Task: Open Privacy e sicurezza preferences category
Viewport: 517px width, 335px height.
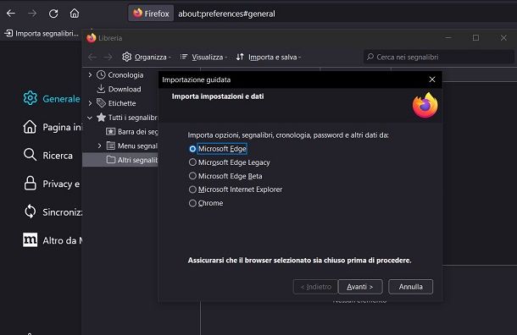Action: [52, 184]
